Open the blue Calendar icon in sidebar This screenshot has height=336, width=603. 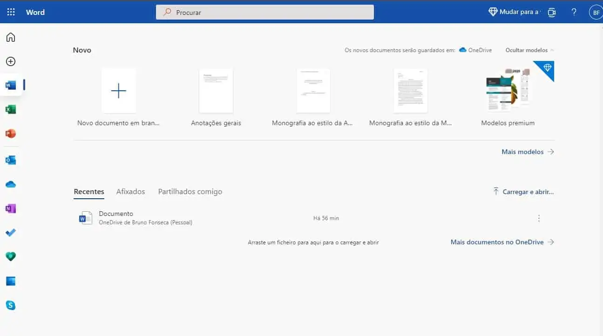point(11,281)
